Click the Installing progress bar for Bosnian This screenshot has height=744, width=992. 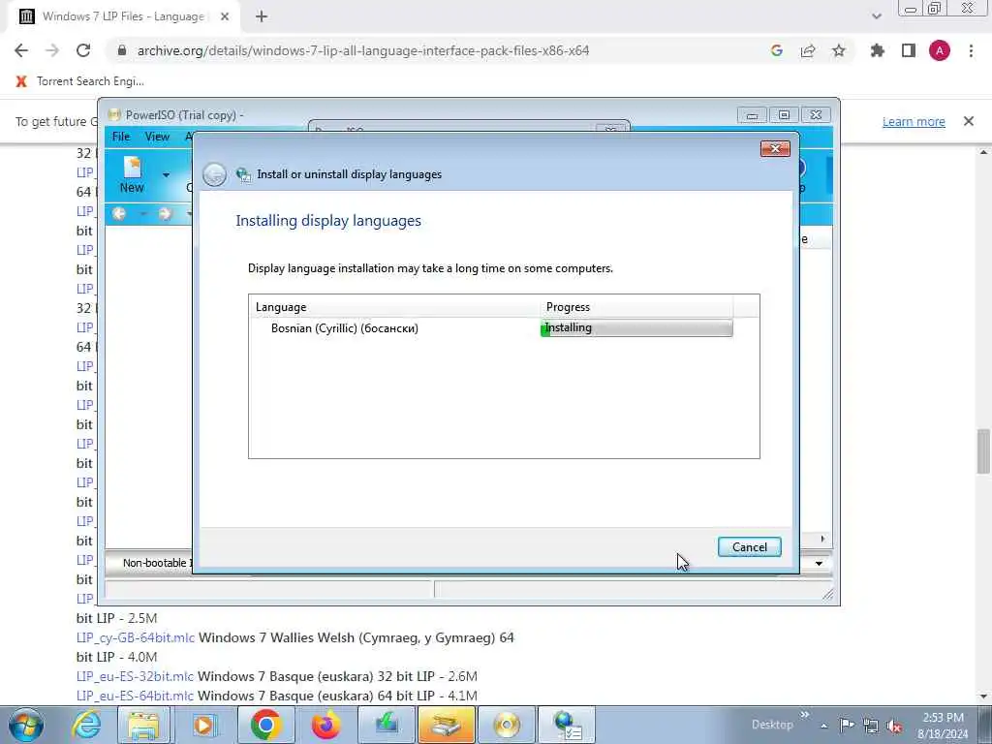point(636,327)
